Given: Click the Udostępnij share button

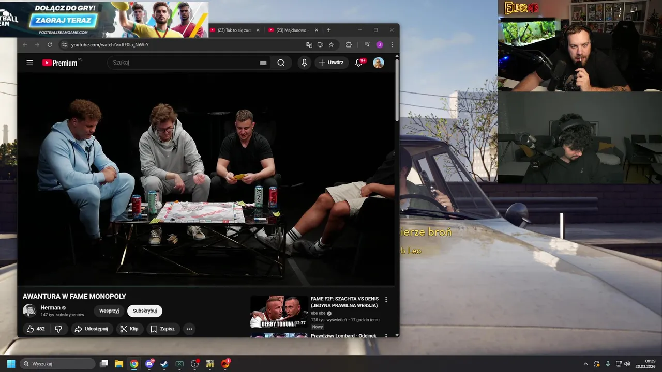Looking at the screenshot, I should click(x=92, y=329).
